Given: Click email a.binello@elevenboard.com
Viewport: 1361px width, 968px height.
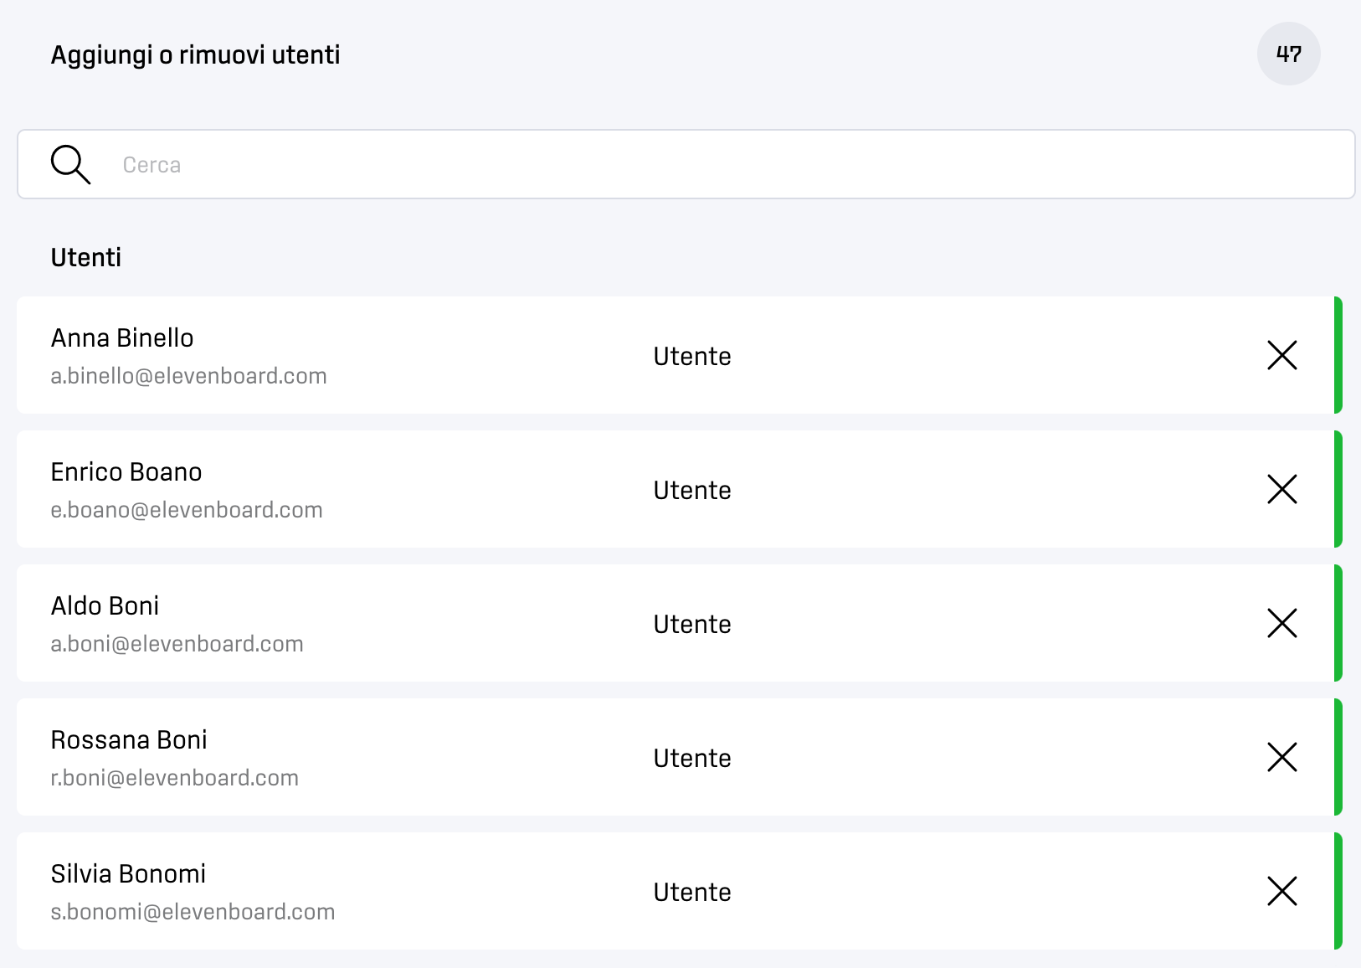Looking at the screenshot, I should point(188,376).
